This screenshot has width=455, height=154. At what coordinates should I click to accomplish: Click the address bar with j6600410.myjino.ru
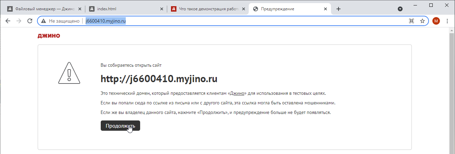pos(240,21)
